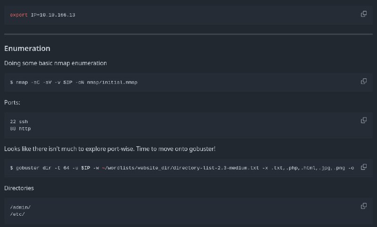This screenshot has width=377, height=227.
Task: Click the nmap/initial.nmap output path
Action: click(112, 82)
